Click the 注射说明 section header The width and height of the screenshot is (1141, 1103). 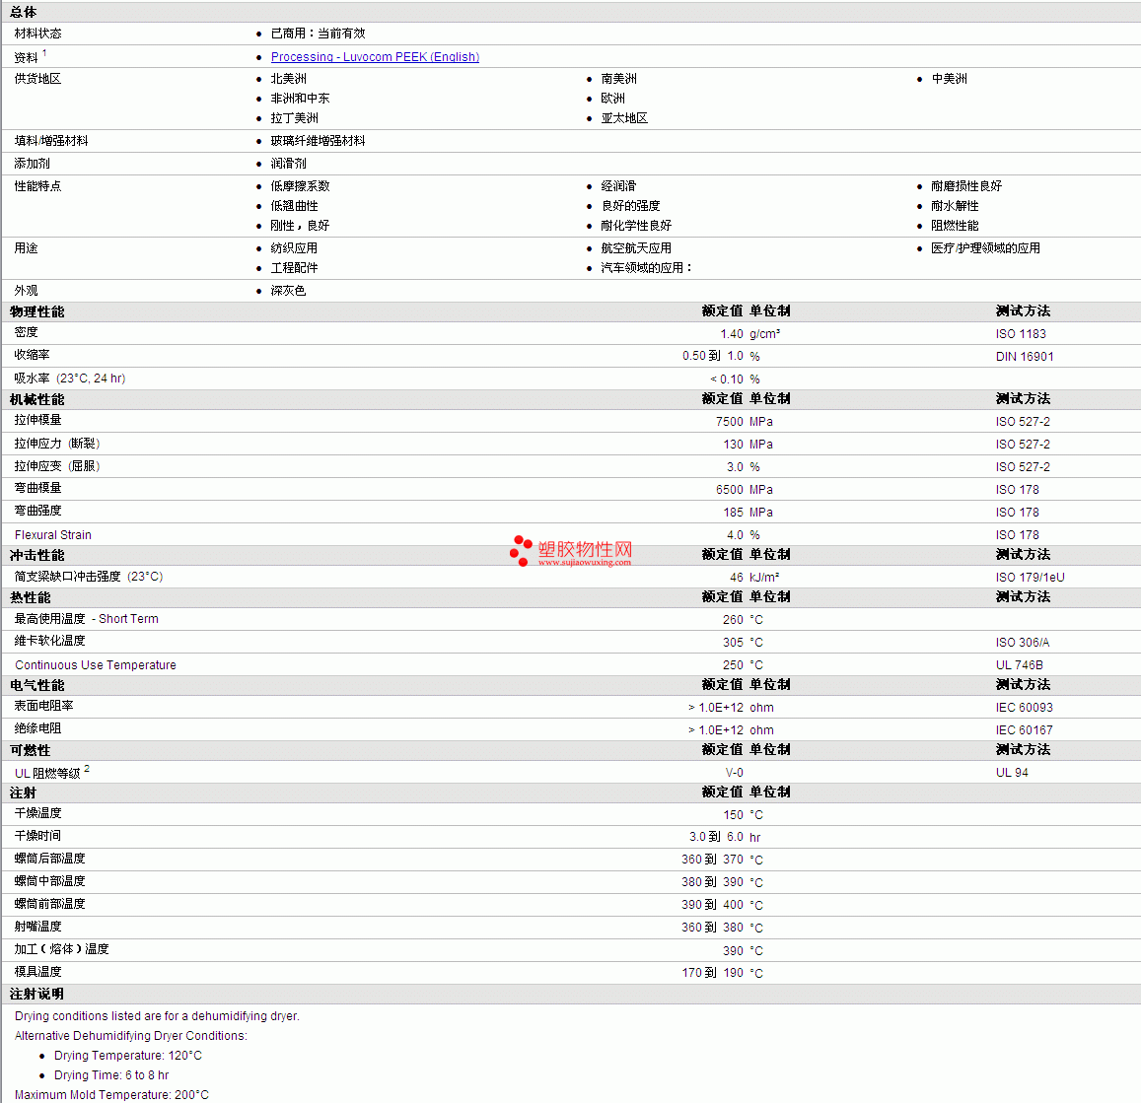(x=37, y=994)
